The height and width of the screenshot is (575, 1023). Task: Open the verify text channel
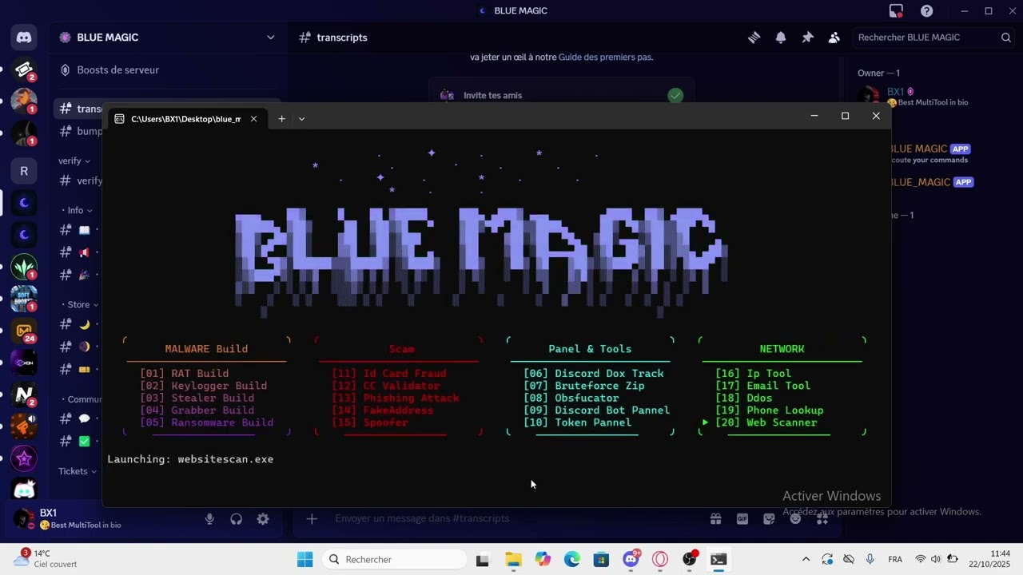(80, 180)
